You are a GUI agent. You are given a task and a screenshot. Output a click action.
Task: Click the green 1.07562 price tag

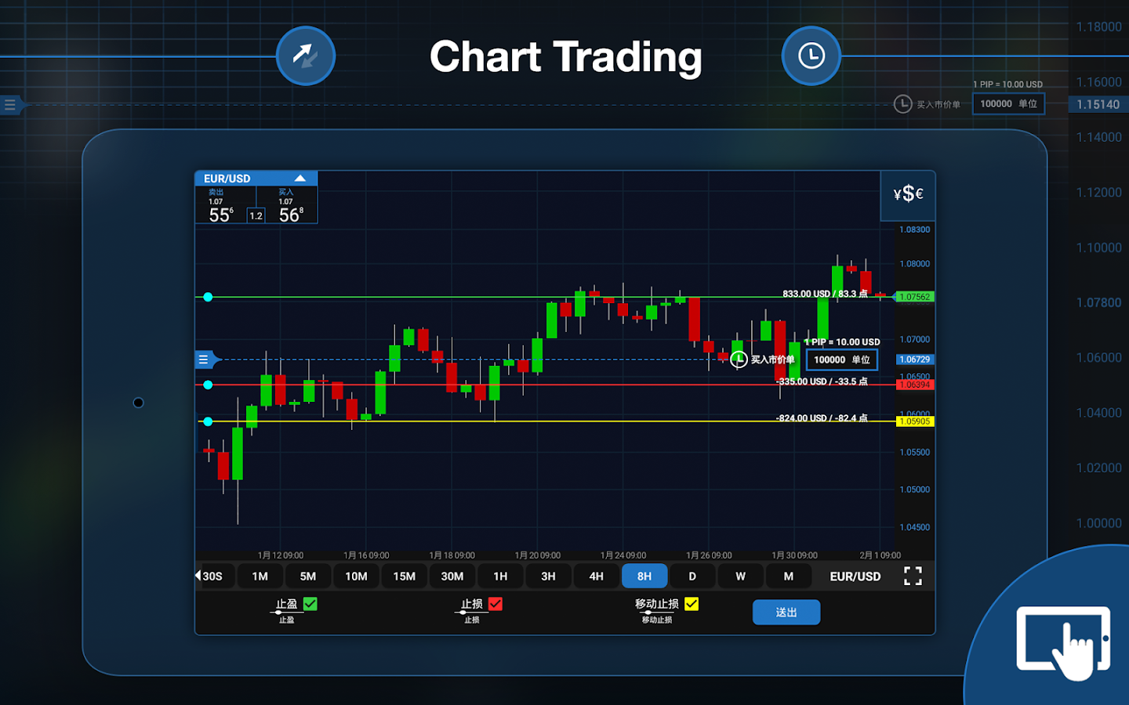point(915,297)
